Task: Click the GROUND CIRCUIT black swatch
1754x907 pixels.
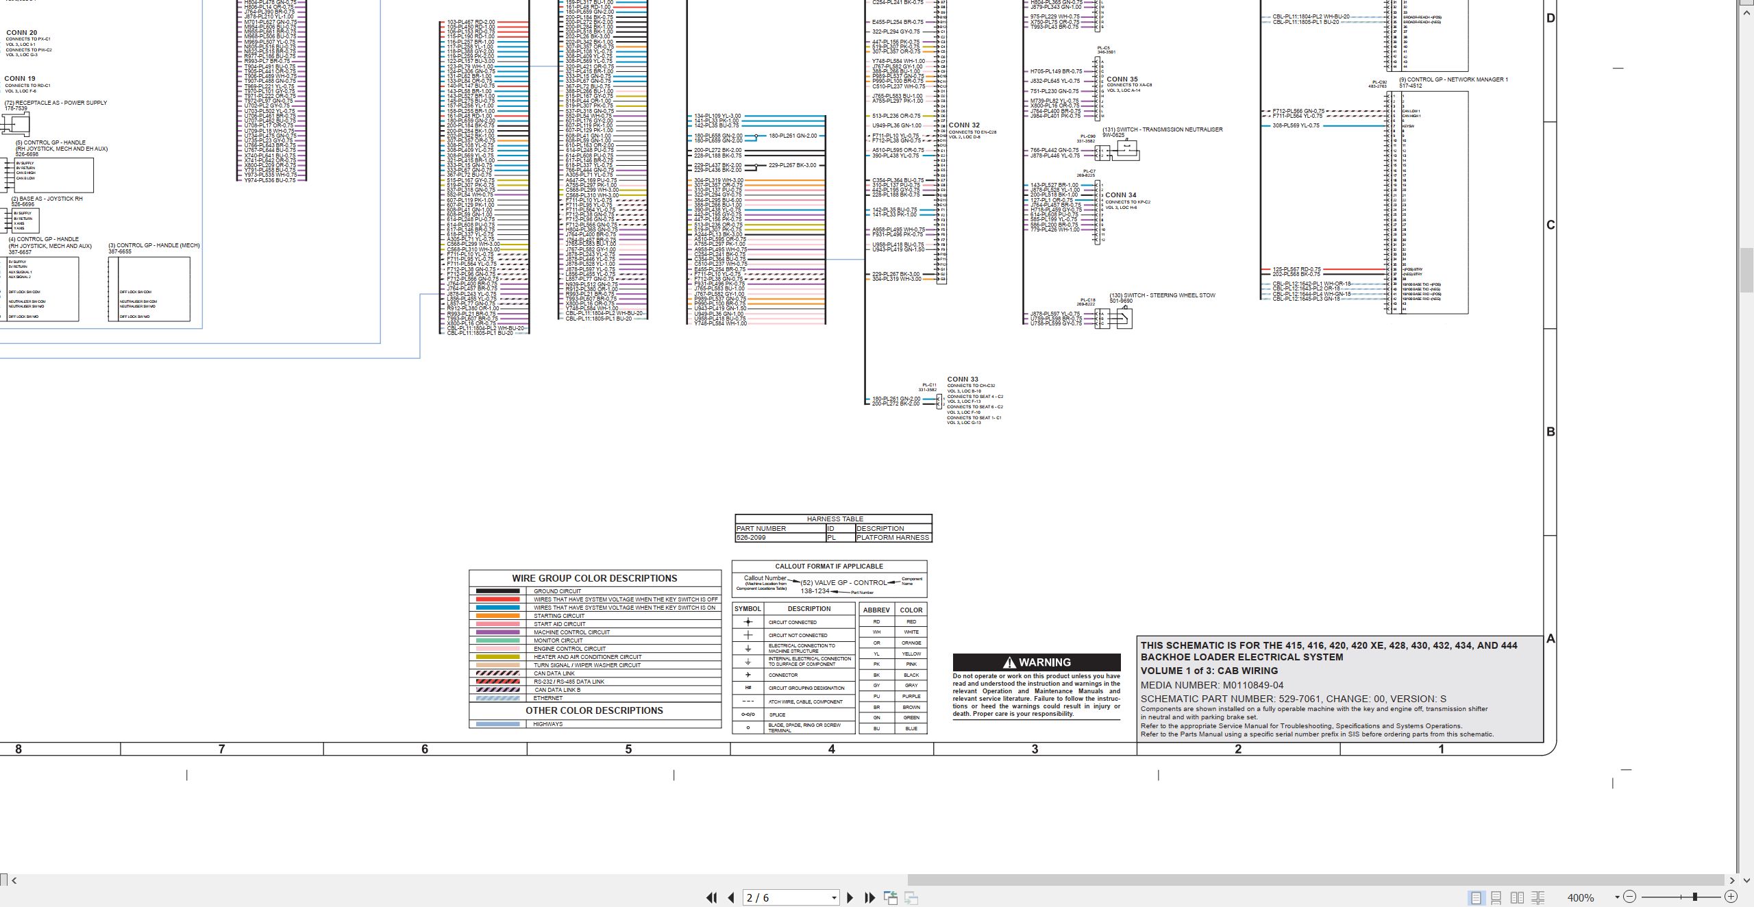Action: pos(497,591)
